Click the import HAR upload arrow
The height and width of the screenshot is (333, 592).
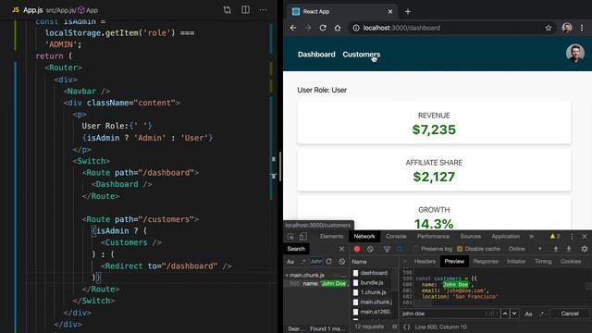click(x=556, y=249)
